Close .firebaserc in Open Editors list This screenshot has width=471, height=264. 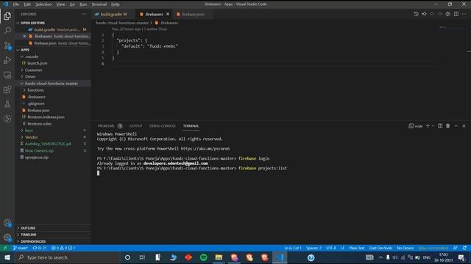(x=24, y=36)
